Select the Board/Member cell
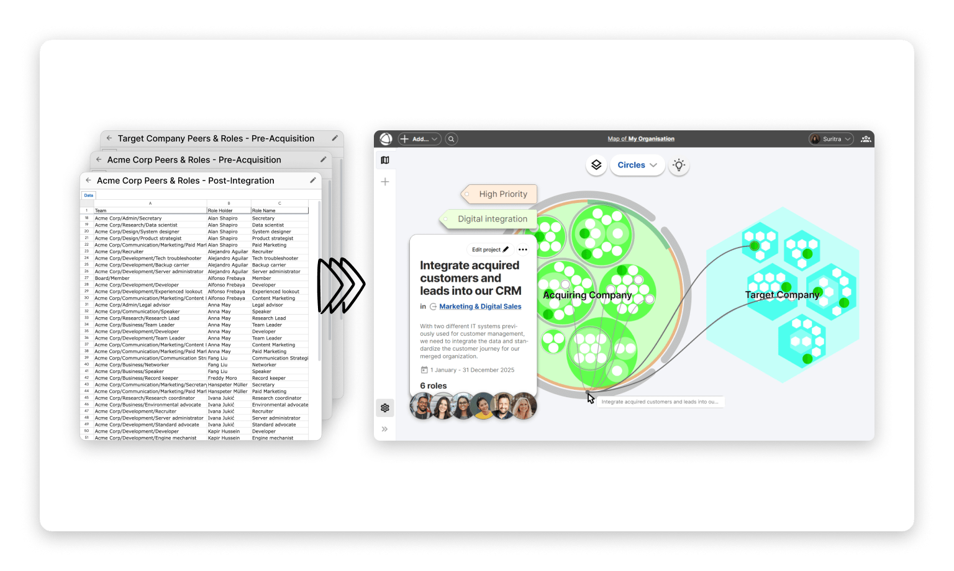Screen dimensions: 954x571 coord(150,278)
